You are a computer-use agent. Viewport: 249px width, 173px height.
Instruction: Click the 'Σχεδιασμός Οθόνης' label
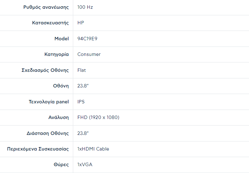43,70
